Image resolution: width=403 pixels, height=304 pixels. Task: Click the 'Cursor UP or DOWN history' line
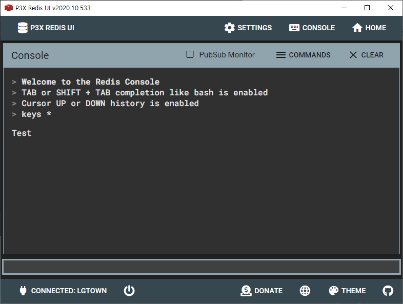pyautogui.click(x=110, y=104)
